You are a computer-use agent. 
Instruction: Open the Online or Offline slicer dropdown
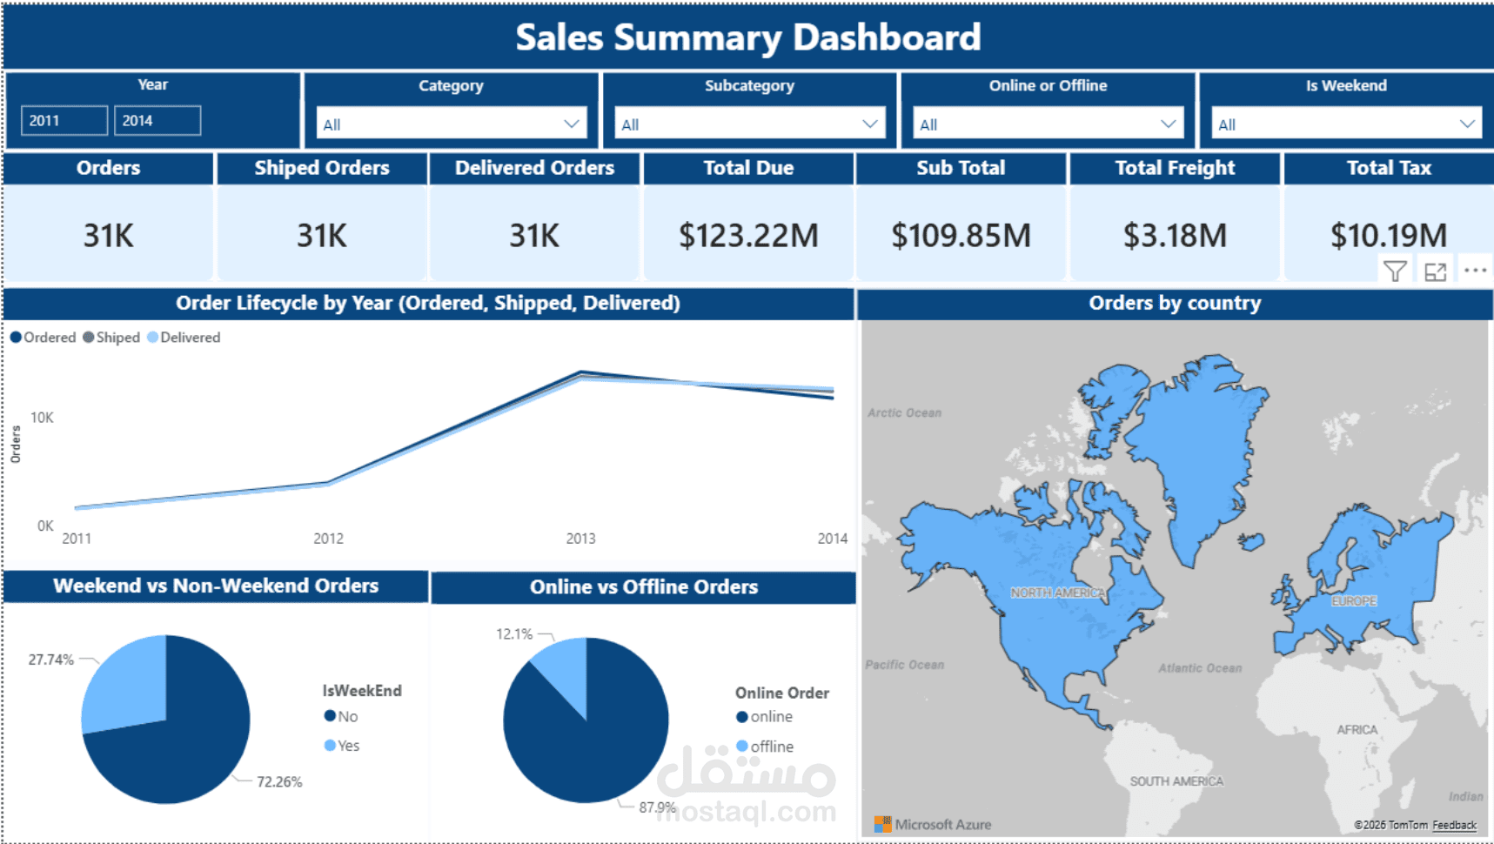(x=1169, y=123)
